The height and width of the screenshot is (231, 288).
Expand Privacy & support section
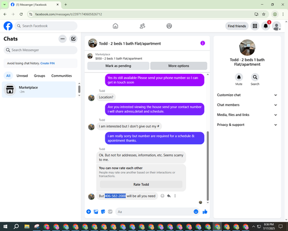pos(247,125)
